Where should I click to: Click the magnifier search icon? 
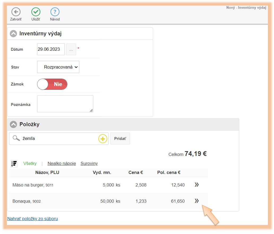pyautogui.click(x=16, y=138)
